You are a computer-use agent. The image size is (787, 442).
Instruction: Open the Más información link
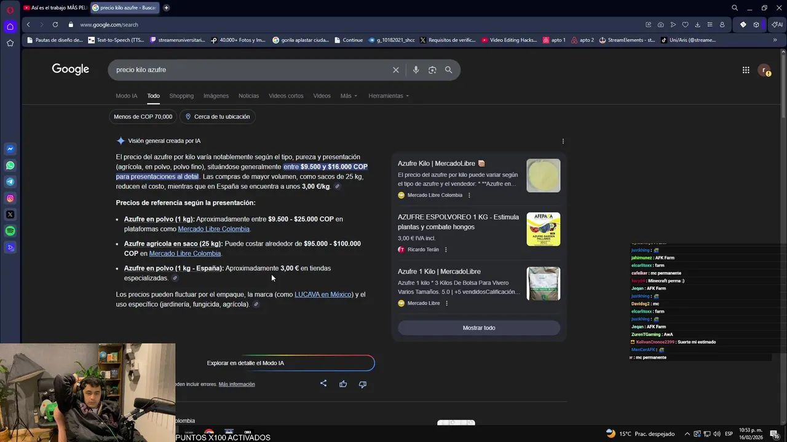pyautogui.click(x=237, y=384)
